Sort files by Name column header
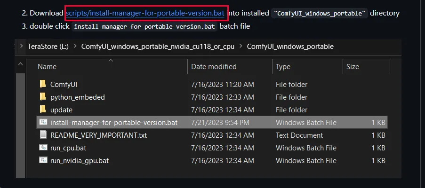The image size is (425, 188). [x=47, y=67]
